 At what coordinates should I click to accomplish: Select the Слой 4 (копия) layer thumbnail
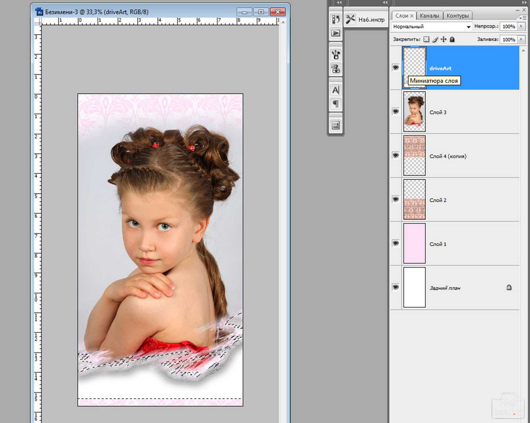coord(415,156)
